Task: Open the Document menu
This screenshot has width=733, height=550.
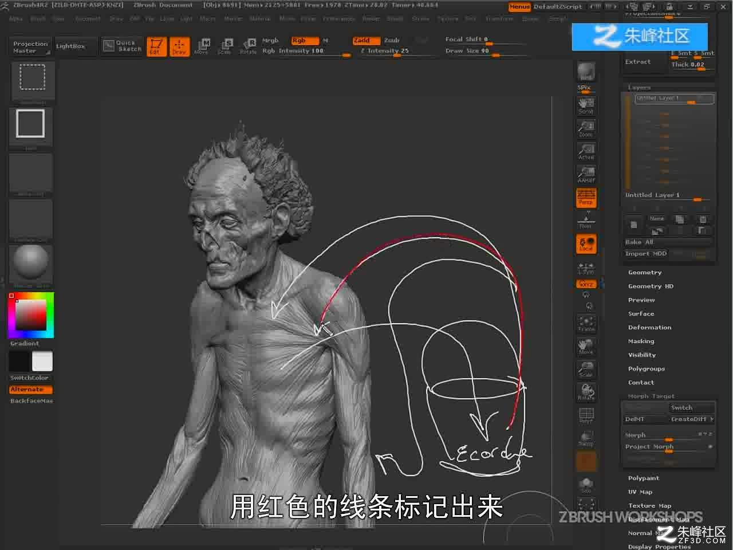Action: [88, 19]
